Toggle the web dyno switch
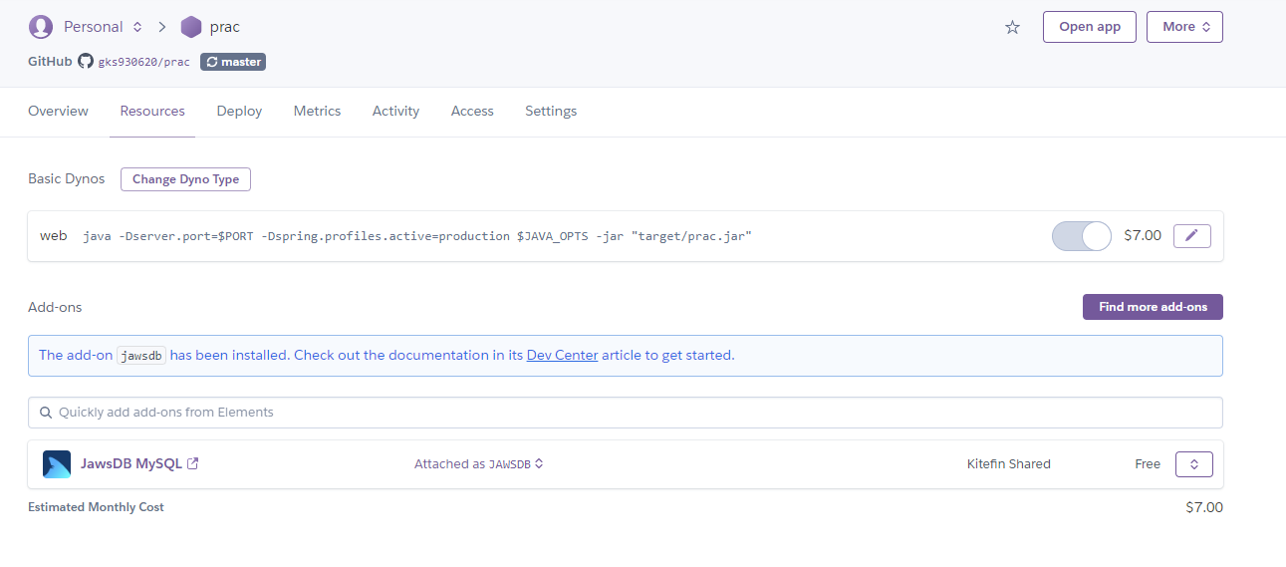The width and height of the screenshot is (1286, 567). pos(1081,236)
